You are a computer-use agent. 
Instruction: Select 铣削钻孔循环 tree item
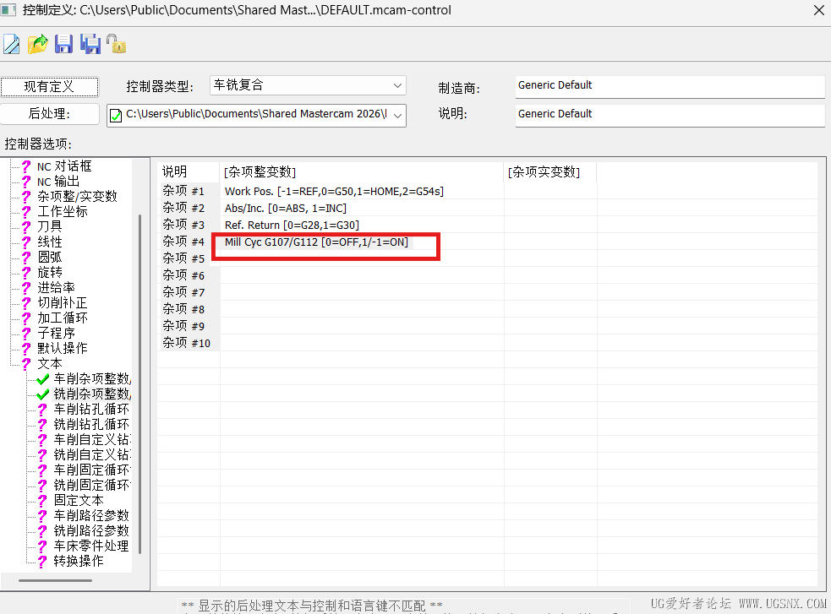pyautogui.click(x=91, y=425)
